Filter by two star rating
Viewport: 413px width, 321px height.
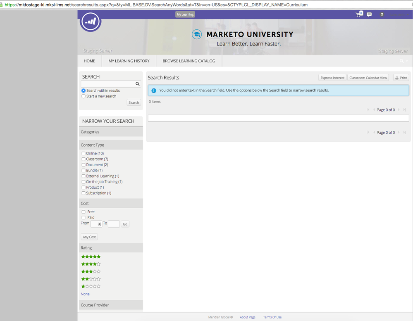91,279
